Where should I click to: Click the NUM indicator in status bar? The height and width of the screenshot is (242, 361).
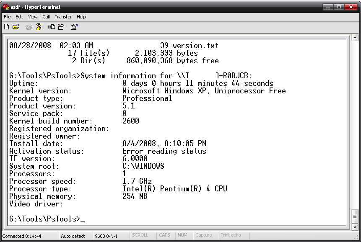pyautogui.click(x=182, y=235)
